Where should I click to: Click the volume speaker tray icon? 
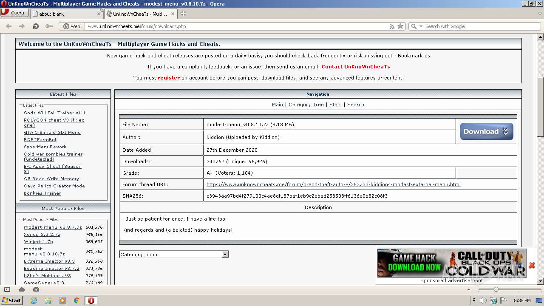(484, 300)
